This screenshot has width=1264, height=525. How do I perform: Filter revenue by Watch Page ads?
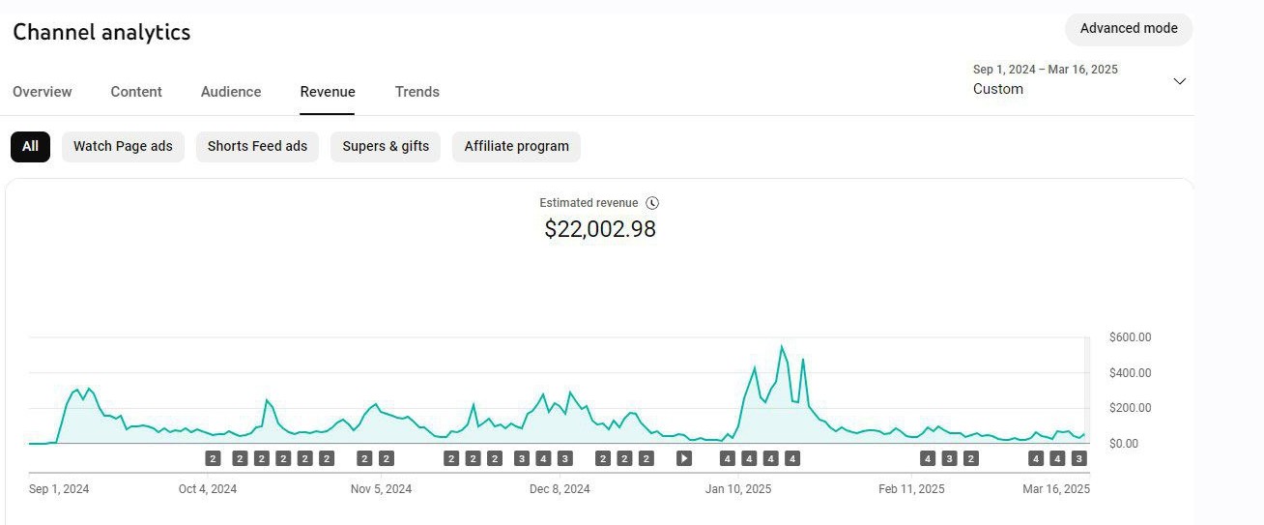tap(123, 147)
